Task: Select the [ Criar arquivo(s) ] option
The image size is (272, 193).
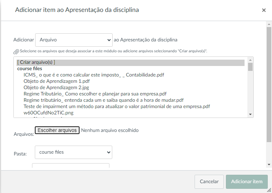Action: [36, 62]
